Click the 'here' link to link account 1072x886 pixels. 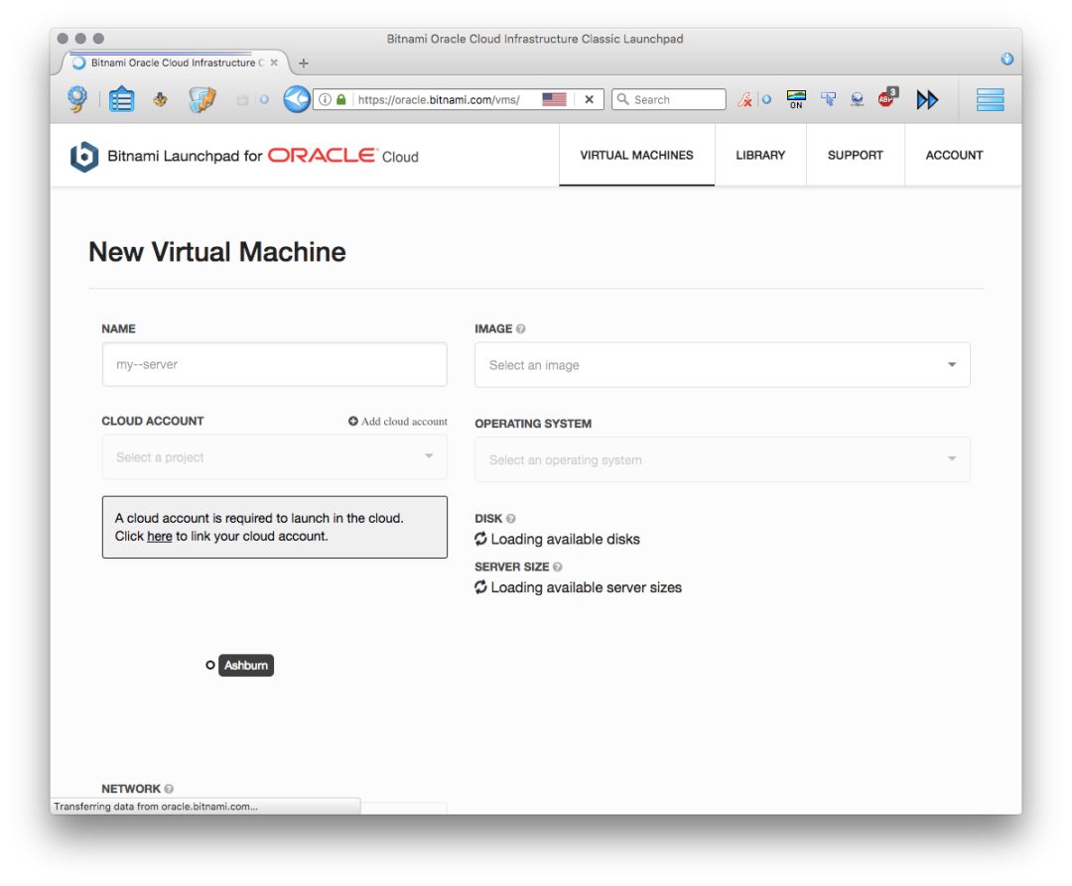click(159, 536)
